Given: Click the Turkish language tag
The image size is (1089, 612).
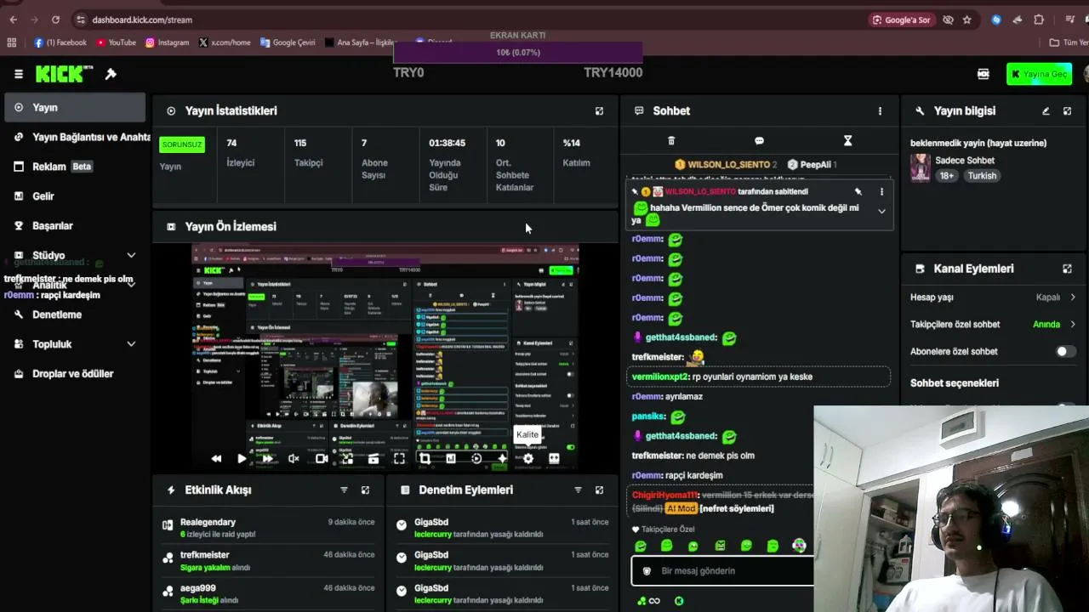Looking at the screenshot, I should [x=982, y=176].
